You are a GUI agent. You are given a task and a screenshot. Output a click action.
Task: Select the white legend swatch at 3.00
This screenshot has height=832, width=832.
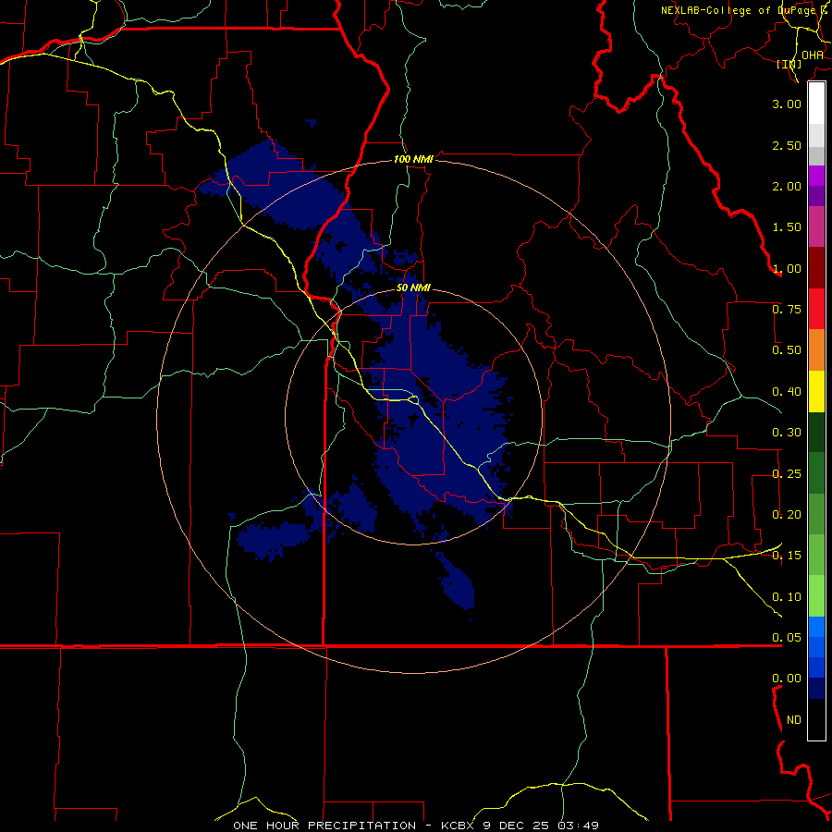pos(816,104)
